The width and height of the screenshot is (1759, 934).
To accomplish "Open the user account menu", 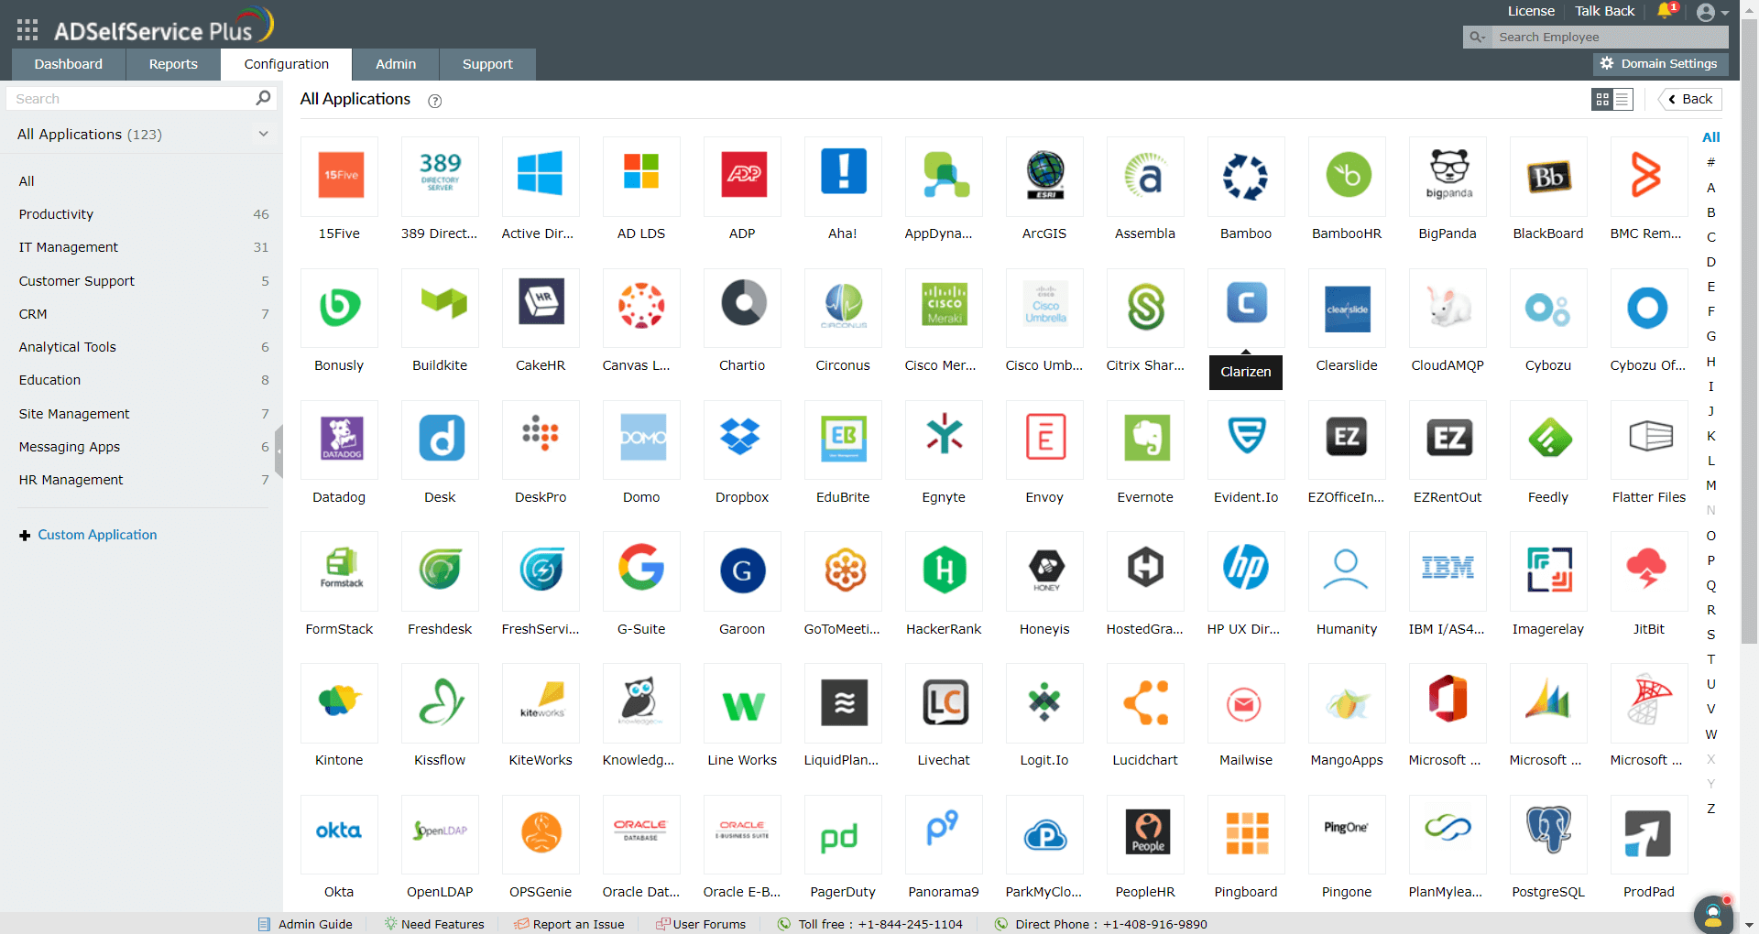I will (1711, 12).
